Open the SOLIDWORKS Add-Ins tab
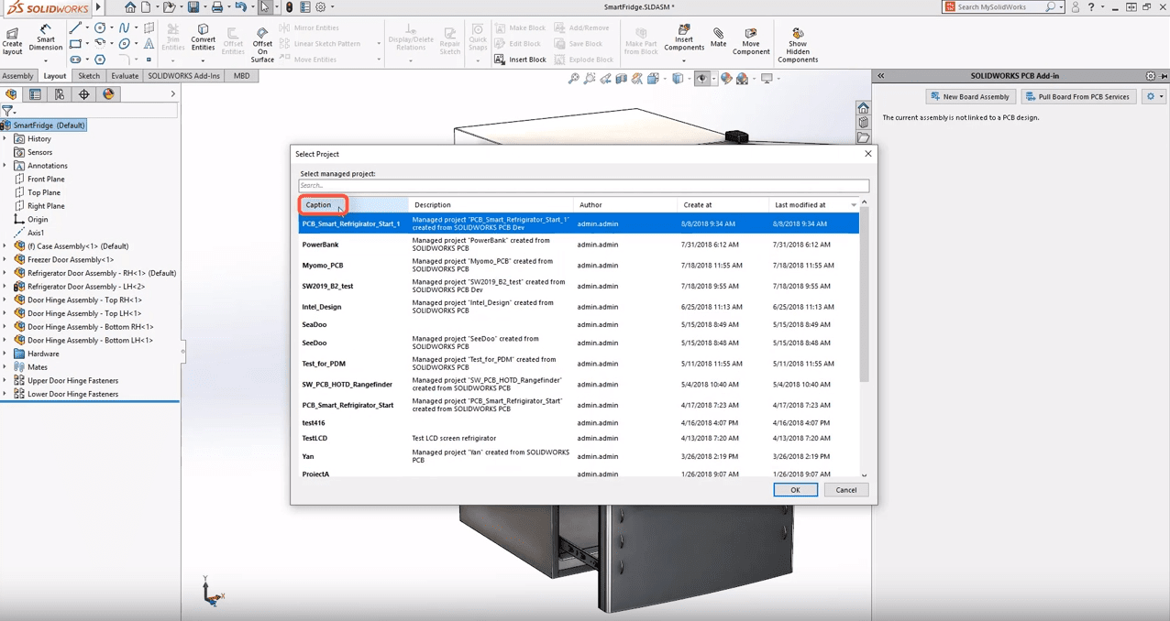1170x621 pixels. coord(183,76)
